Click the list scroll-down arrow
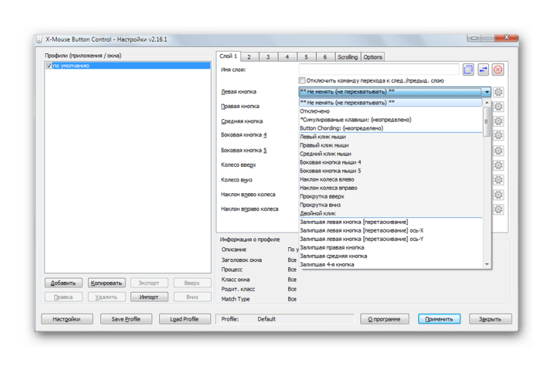554x367 pixels. (x=487, y=265)
